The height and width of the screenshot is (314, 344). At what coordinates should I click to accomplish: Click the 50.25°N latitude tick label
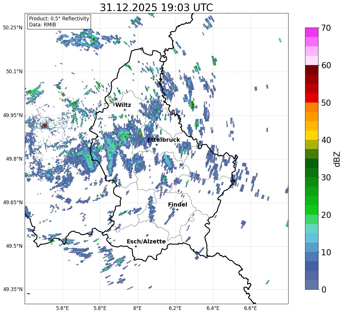coord(12,28)
